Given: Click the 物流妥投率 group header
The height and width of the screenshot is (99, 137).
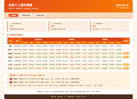Looking at the screenshot, I should [x=38, y=39].
